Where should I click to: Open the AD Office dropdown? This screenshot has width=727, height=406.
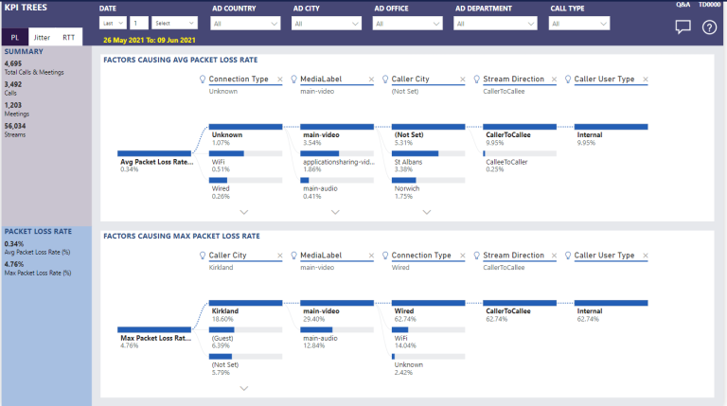tap(408, 24)
